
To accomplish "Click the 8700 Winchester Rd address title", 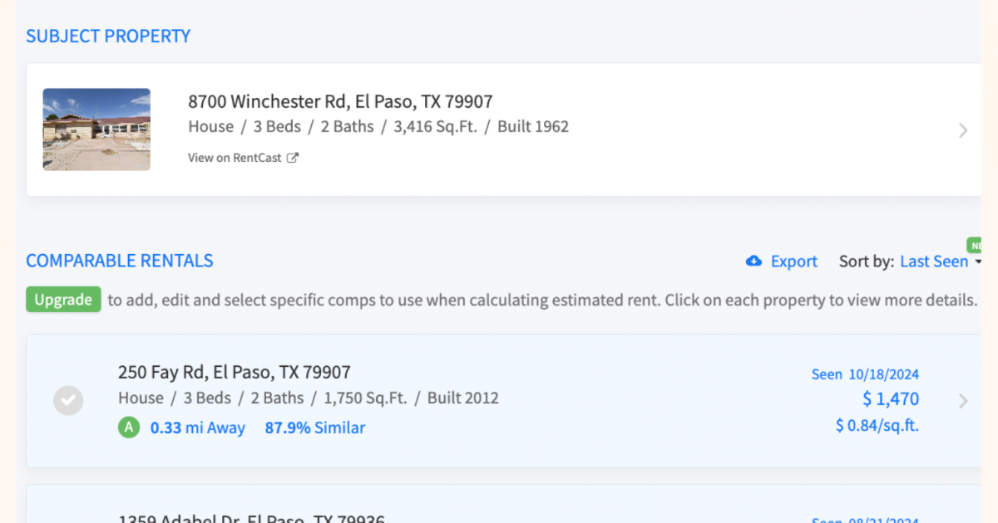I will pos(340,102).
